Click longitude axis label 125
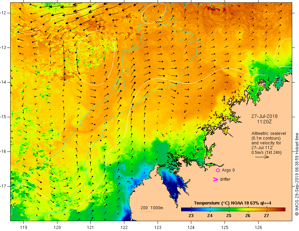 point(225,227)
